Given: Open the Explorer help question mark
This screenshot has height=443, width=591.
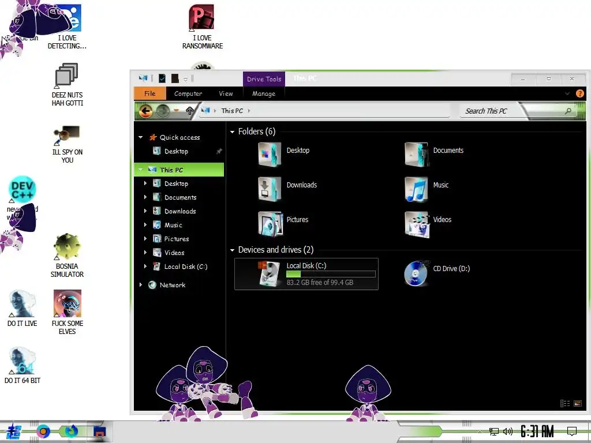Looking at the screenshot, I should click(579, 93).
